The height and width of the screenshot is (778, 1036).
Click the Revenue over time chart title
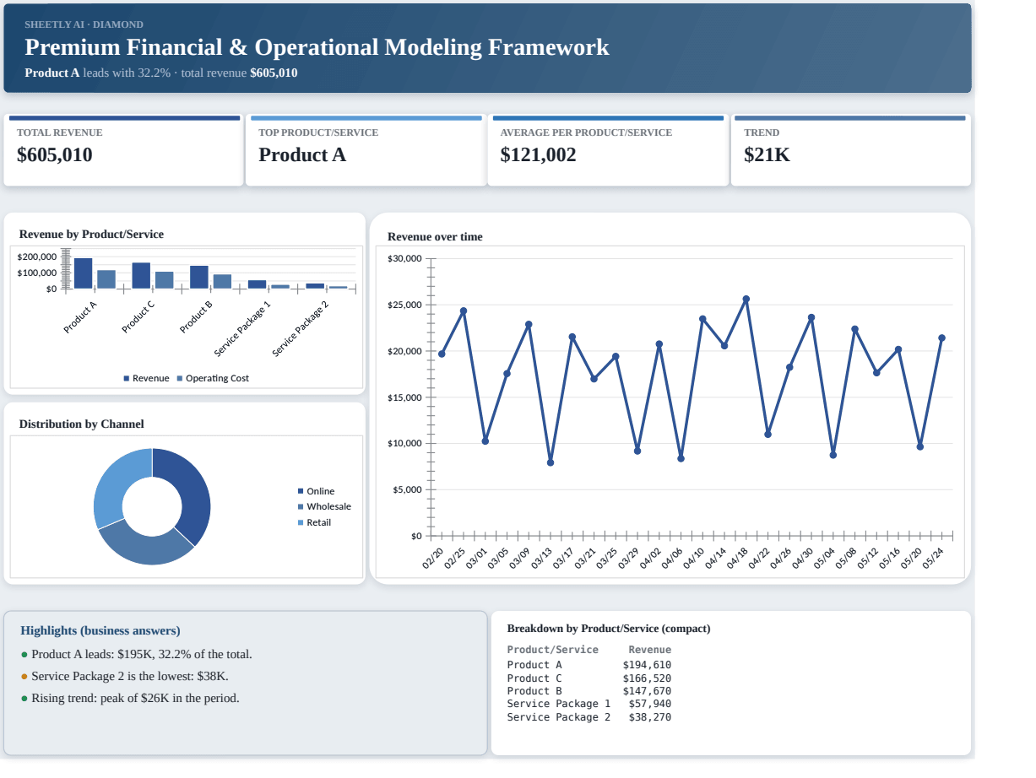pyautogui.click(x=435, y=236)
